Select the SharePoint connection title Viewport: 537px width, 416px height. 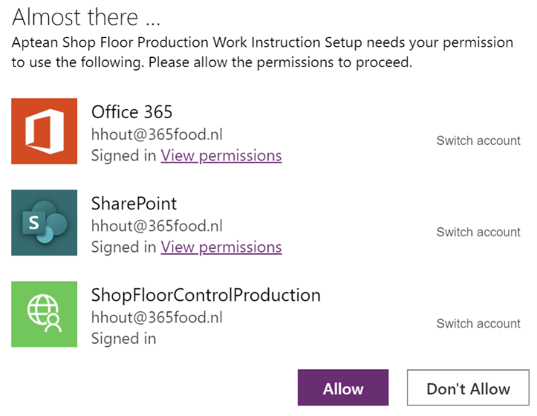[x=134, y=204]
